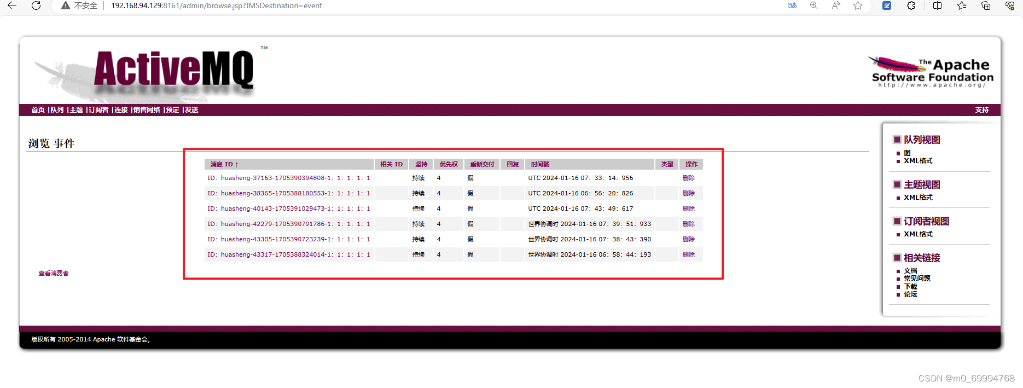Add page to favorites star icon
Screen dimensions: 1023x388
[858, 5]
